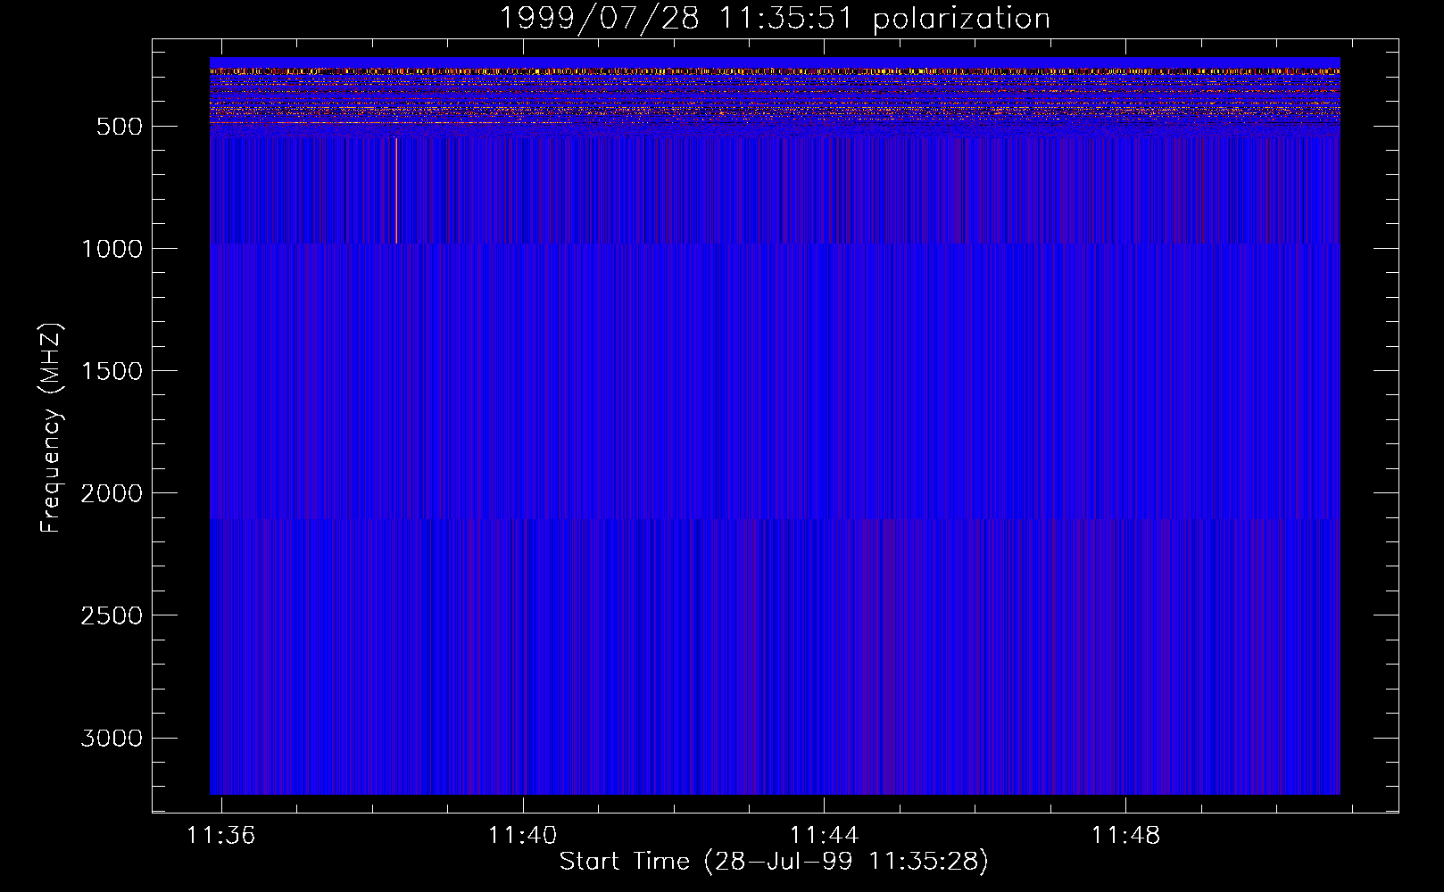This screenshot has width=1444, height=892.
Task: Select the 11:48 time tick label
Action: (x=1125, y=836)
